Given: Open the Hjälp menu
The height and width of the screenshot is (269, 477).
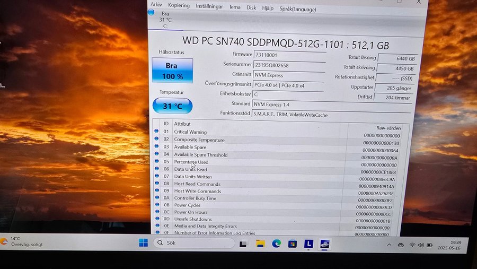Looking at the screenshot, I should pos(268,8).
